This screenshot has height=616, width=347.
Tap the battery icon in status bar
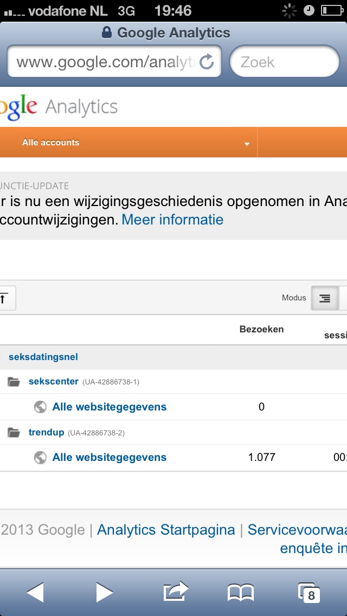pyautogui.click(x=332, y=11)
